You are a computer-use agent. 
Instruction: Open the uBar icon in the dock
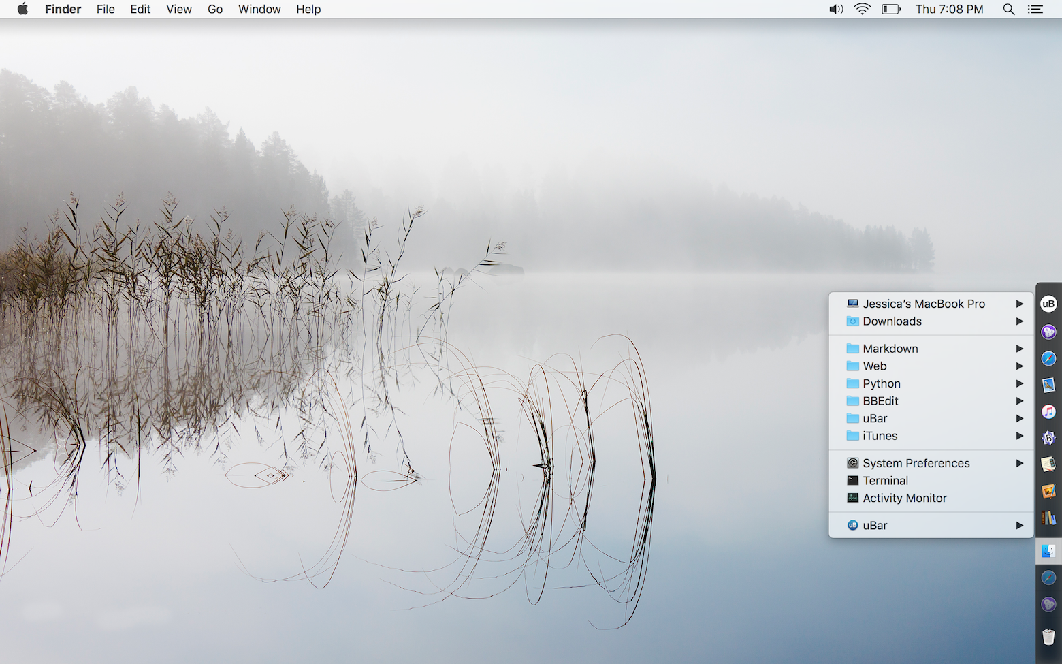tap(1048, 304)
